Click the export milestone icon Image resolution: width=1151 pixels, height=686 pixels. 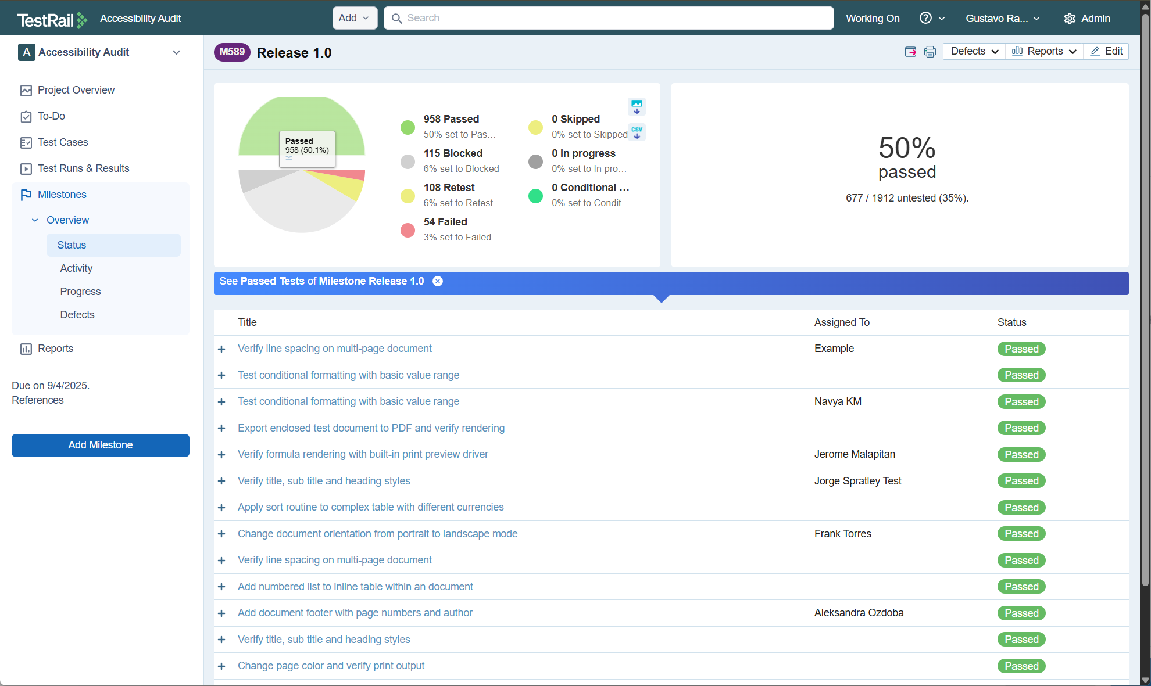[x=910, y=52]
